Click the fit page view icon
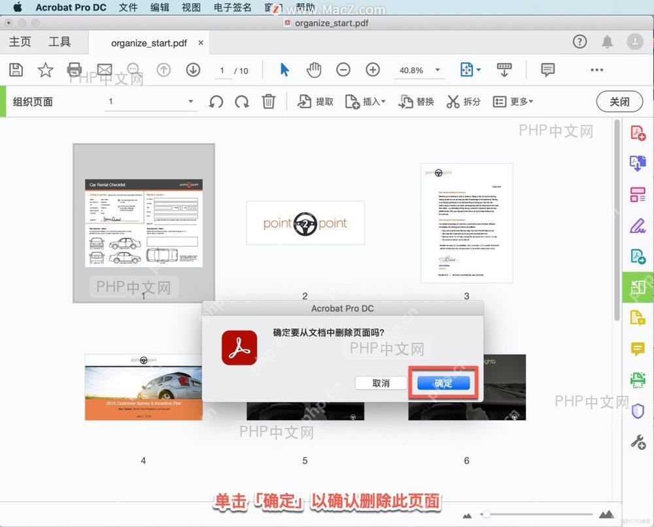This screenshot has width=654, height=527. 466,70
